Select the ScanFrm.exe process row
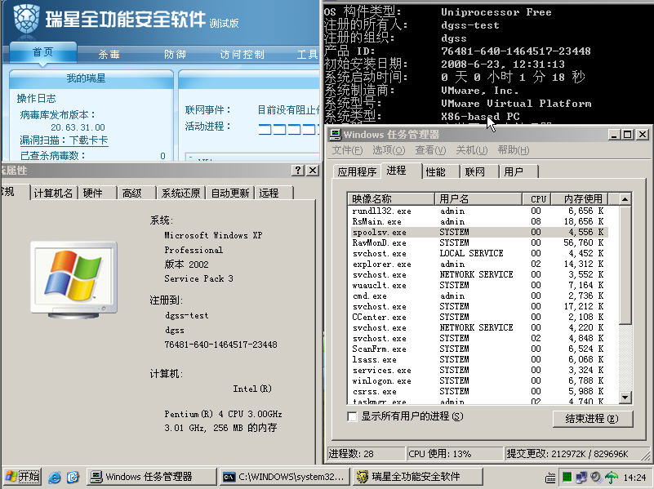The width and height of the screenshot is (654, 489). point(478,349)
